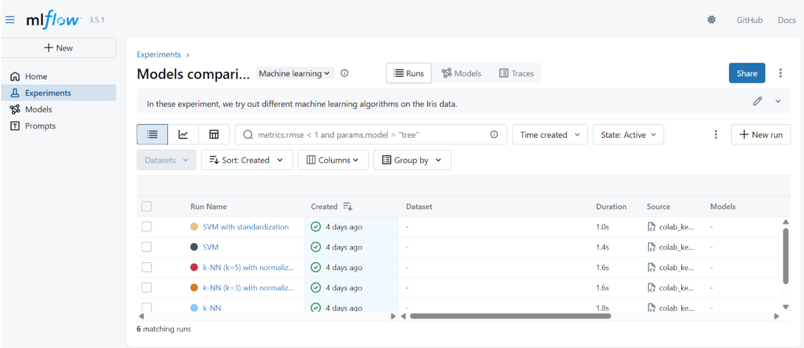The image size is (804, 348).
Task: Open the experiment overflow menu next to Share
Action: click(780, 73)
